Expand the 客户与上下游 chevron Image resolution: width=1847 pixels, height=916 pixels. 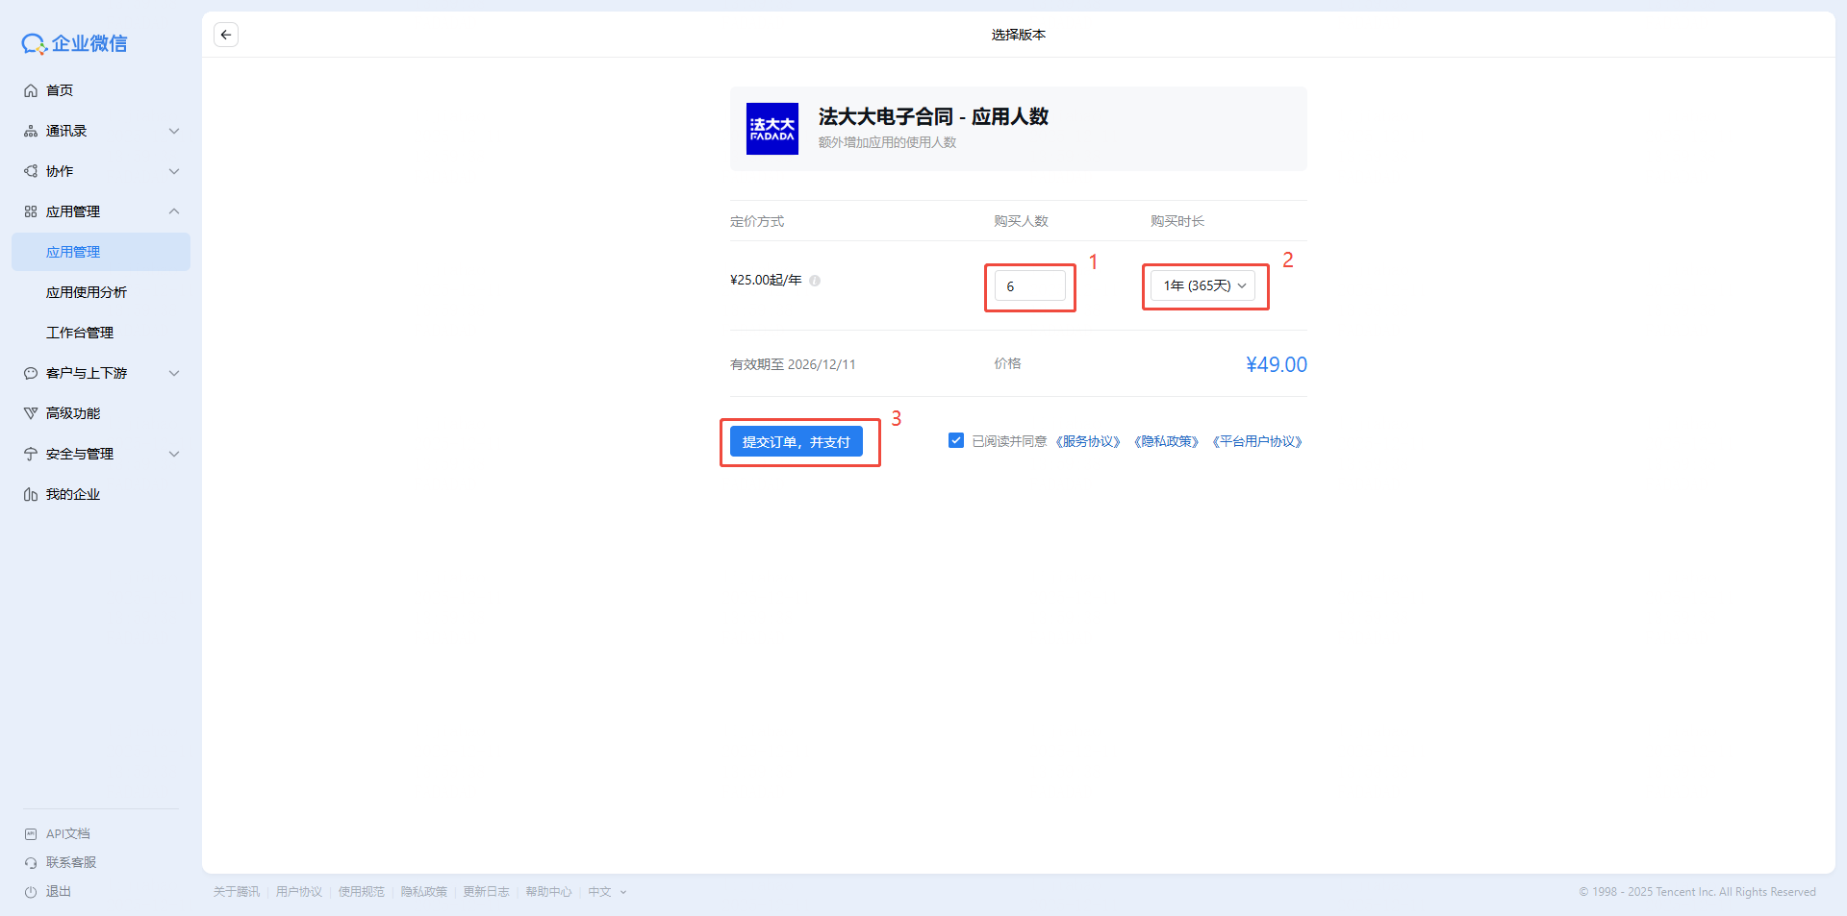[174, 373]
